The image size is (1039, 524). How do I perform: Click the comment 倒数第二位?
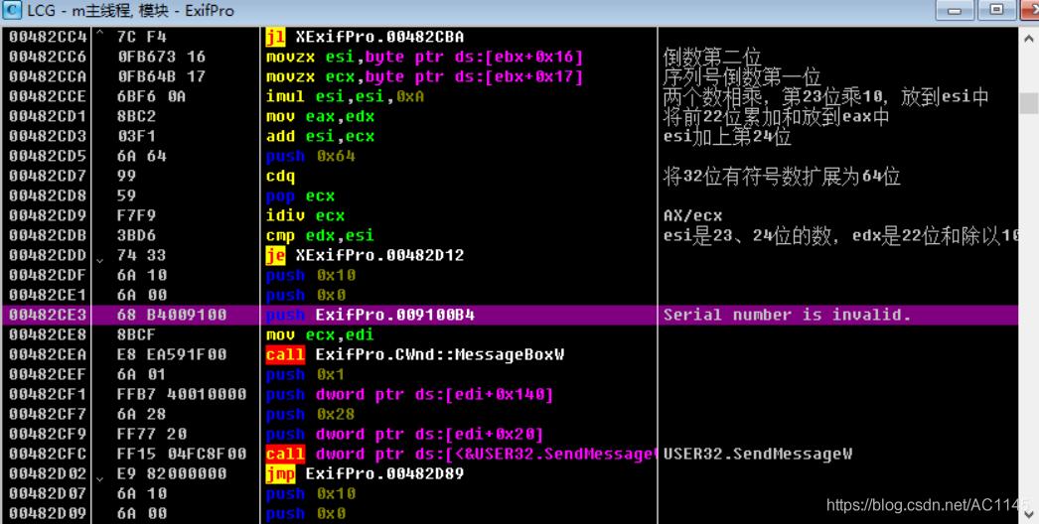point(711,58)
